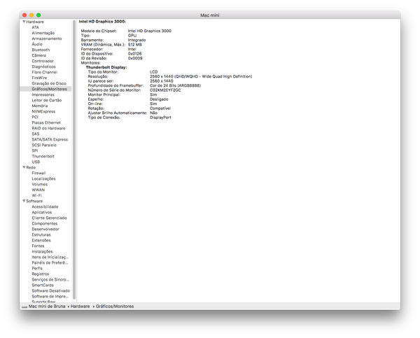Open Firewall under Rede section
Screen dimensions: 420x338
click(38, 173)
